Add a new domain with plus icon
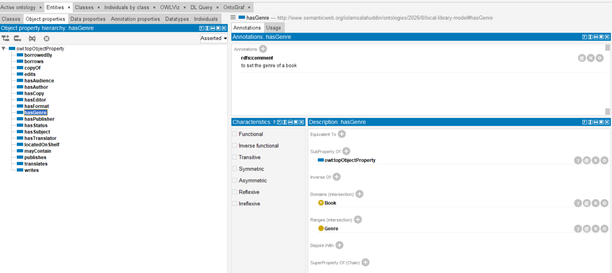The height and width of the screenshot is (273, 612). (359, 194)
